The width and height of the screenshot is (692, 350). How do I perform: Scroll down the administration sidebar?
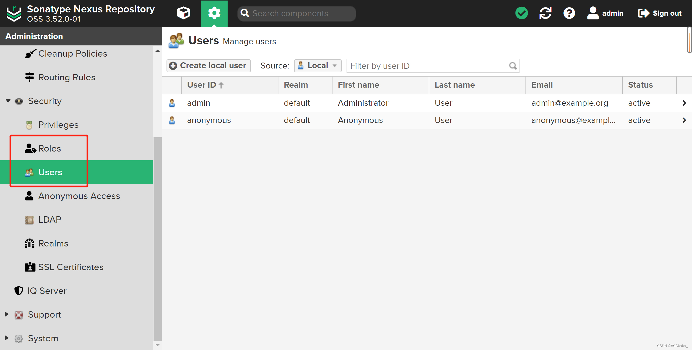click(x=158, y=345)
